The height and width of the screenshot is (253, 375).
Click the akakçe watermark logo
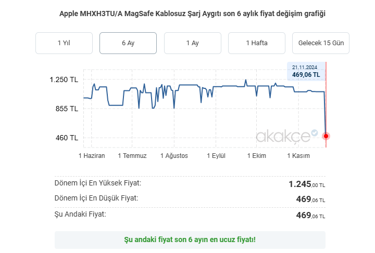283,136
